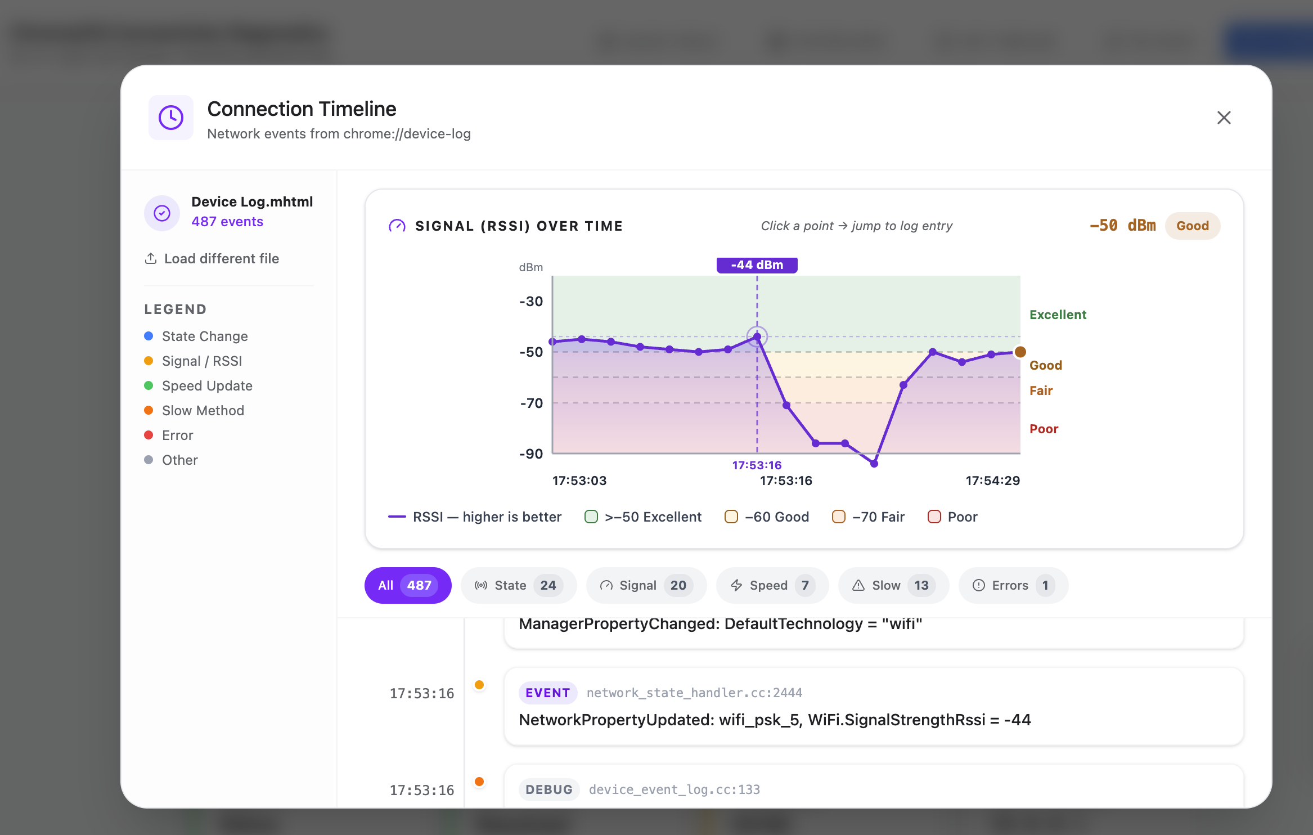Click the Good signal quality badge

[1193, 226]
